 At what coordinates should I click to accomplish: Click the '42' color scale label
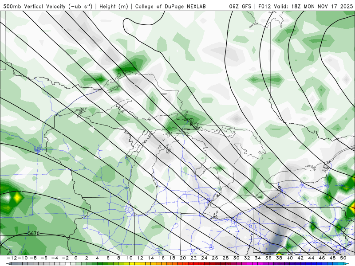tap(300, 258)
